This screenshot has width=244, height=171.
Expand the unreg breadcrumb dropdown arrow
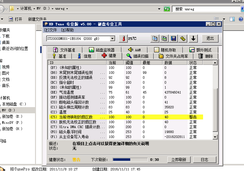point(67,9)
